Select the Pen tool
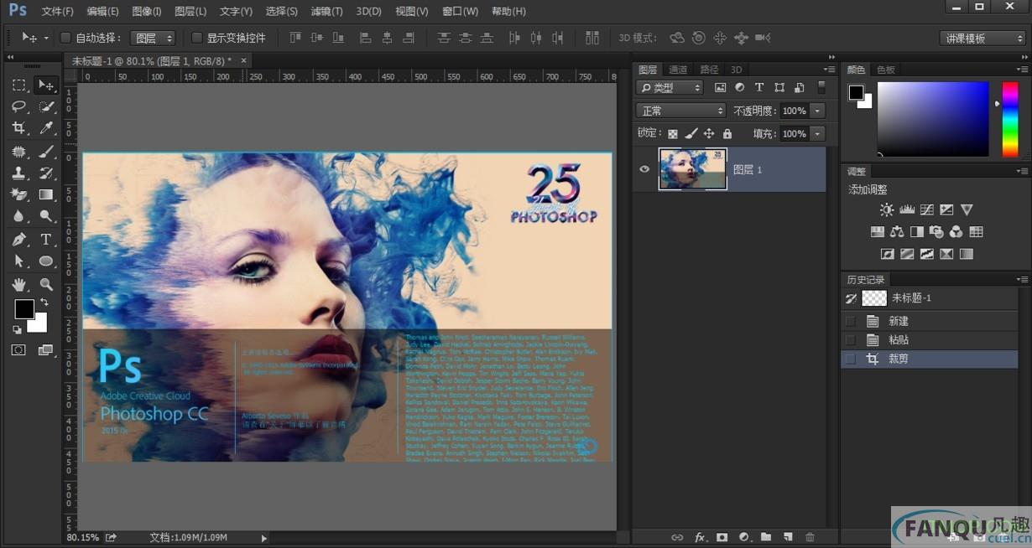Screen dimensions: 1032x548 [18, 240]
